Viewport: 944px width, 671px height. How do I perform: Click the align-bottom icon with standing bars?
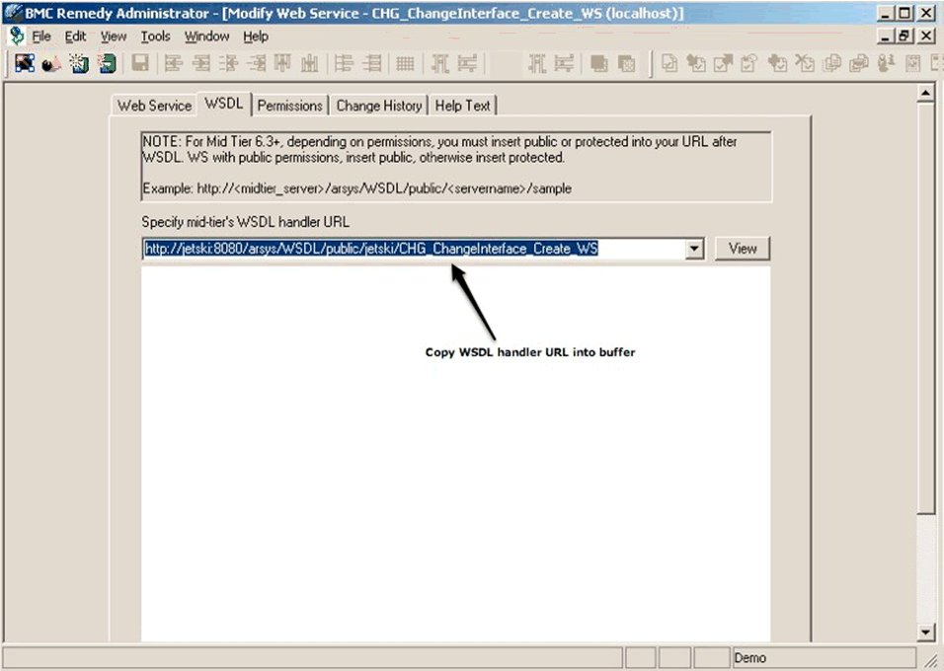click(x=309, y=63)
